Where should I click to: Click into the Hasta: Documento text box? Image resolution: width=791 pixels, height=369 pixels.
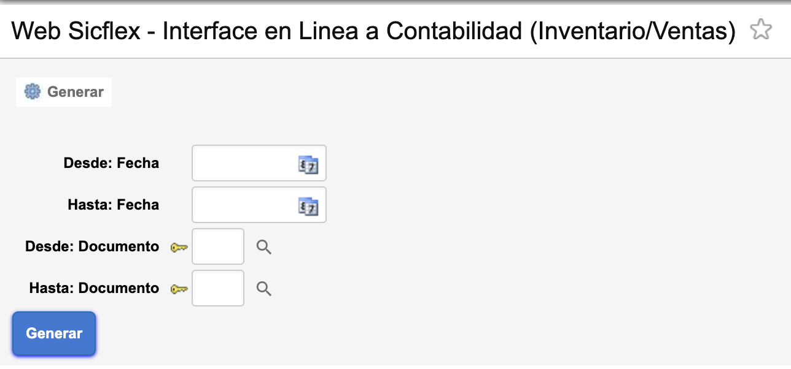[218, 289]
